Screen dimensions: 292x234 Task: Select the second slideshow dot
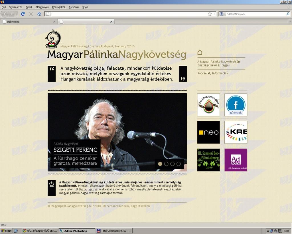coord(166,164)
